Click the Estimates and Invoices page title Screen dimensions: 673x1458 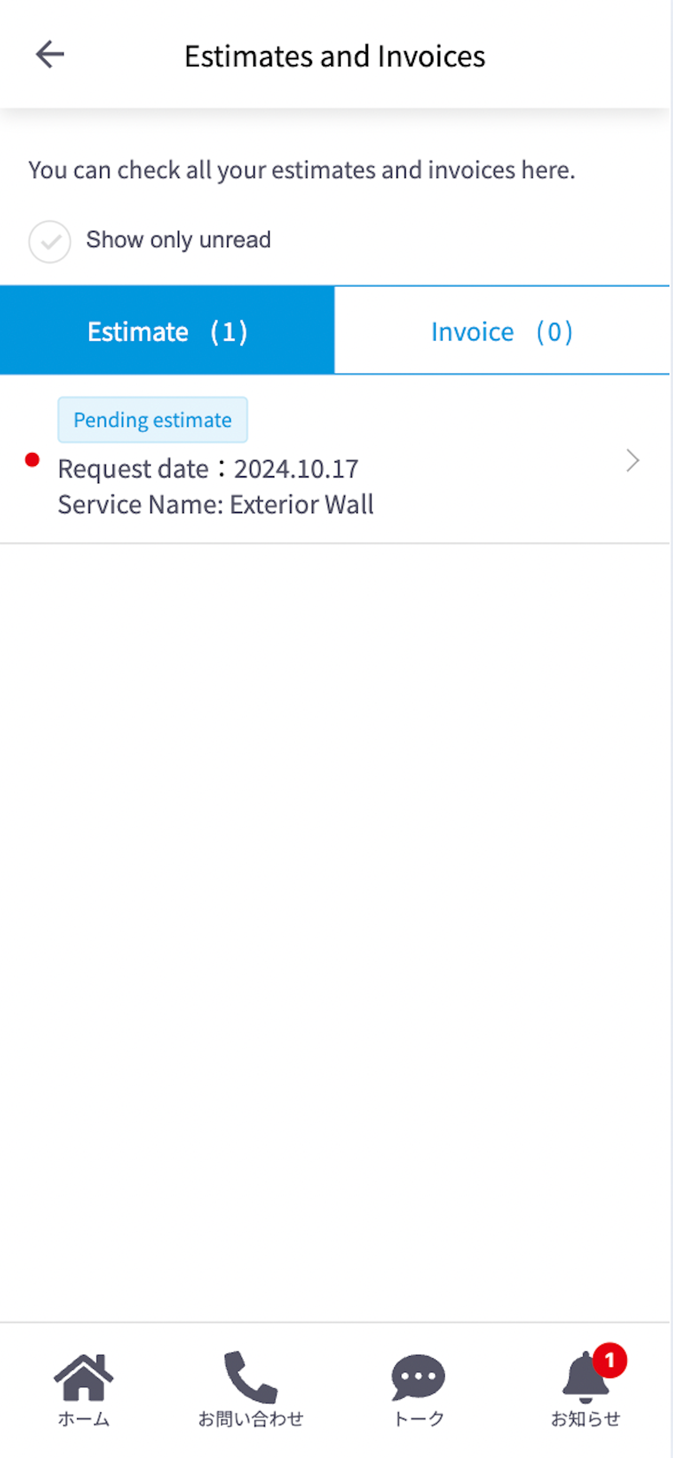(x=335, y=56)
